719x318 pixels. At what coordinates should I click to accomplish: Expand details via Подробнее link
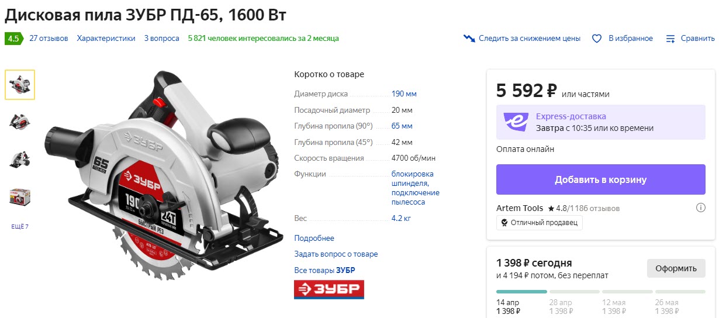point(314,238)
